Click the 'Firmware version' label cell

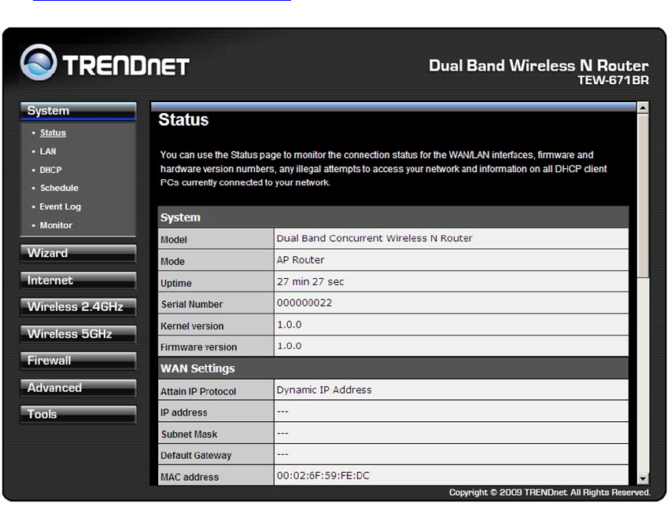click(x=216, y=346)
